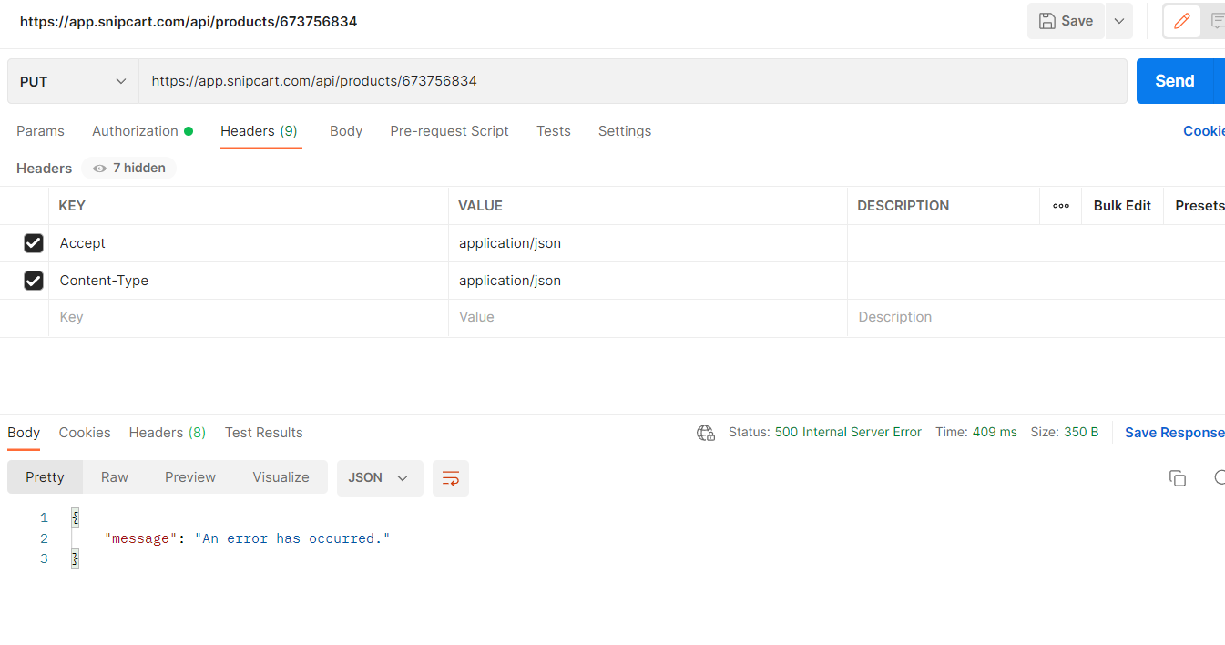Click the empty Key input cell

pyautogui.click(x=248, y=317)
